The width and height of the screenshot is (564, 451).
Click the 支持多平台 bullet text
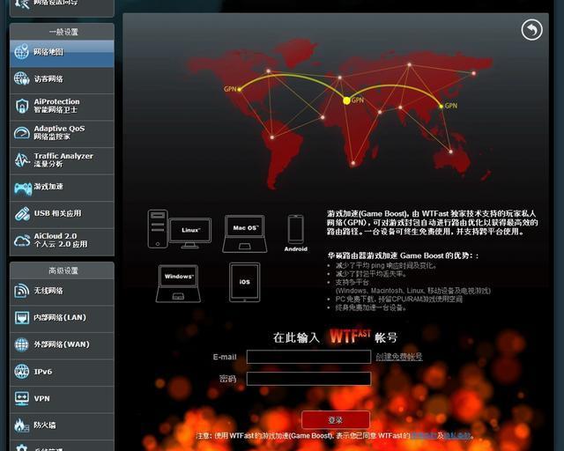pos(352,283)
